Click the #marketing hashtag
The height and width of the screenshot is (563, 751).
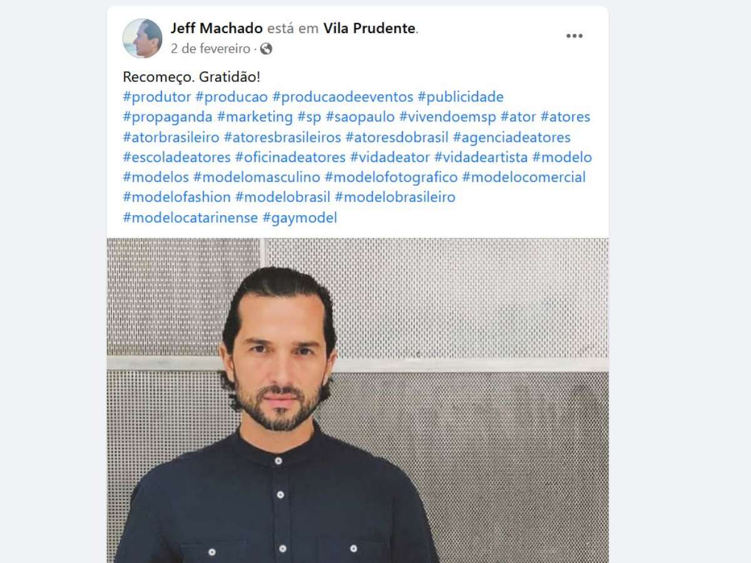pyautogui.click(x=255, y=117)
